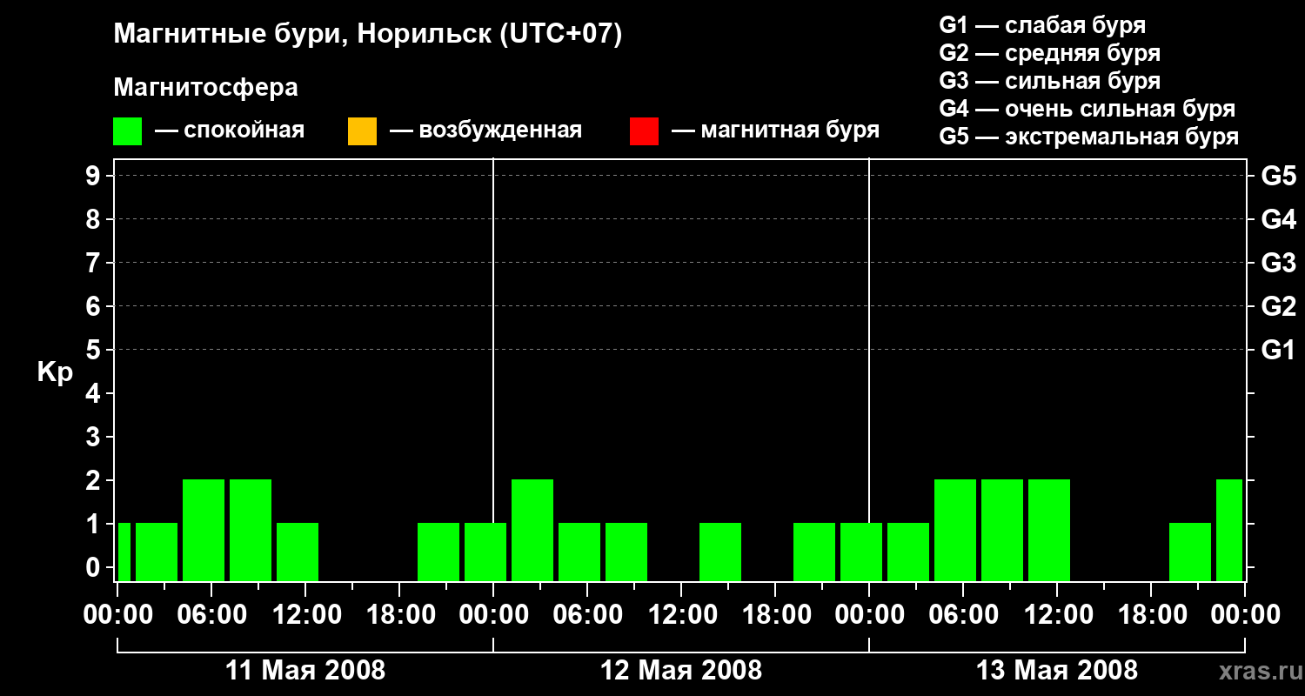This screenshot has width=1305, height=696.
Task: Click the green 'спокойная' legend swatch
Action: 128,131
